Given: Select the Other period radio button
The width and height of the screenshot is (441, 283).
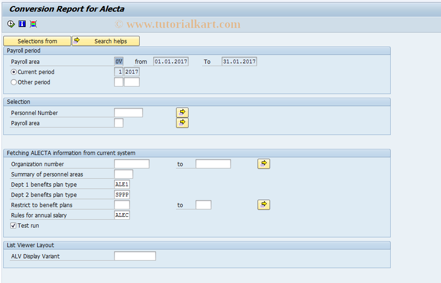Looking at the screenshot, I should point(14,82).
